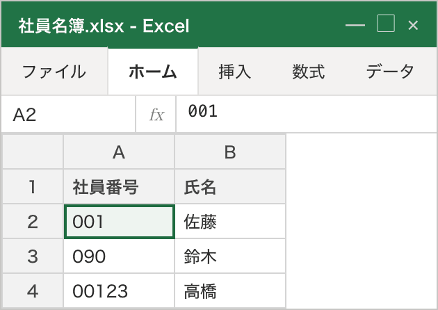438x310 pixels.
Task: Select the 氏名 header cell
Action: click(x=230, y=186)
